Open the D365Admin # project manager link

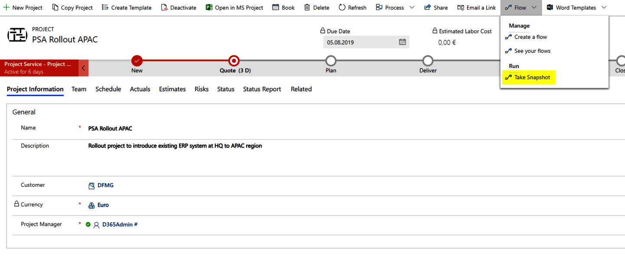click(120, 225)
